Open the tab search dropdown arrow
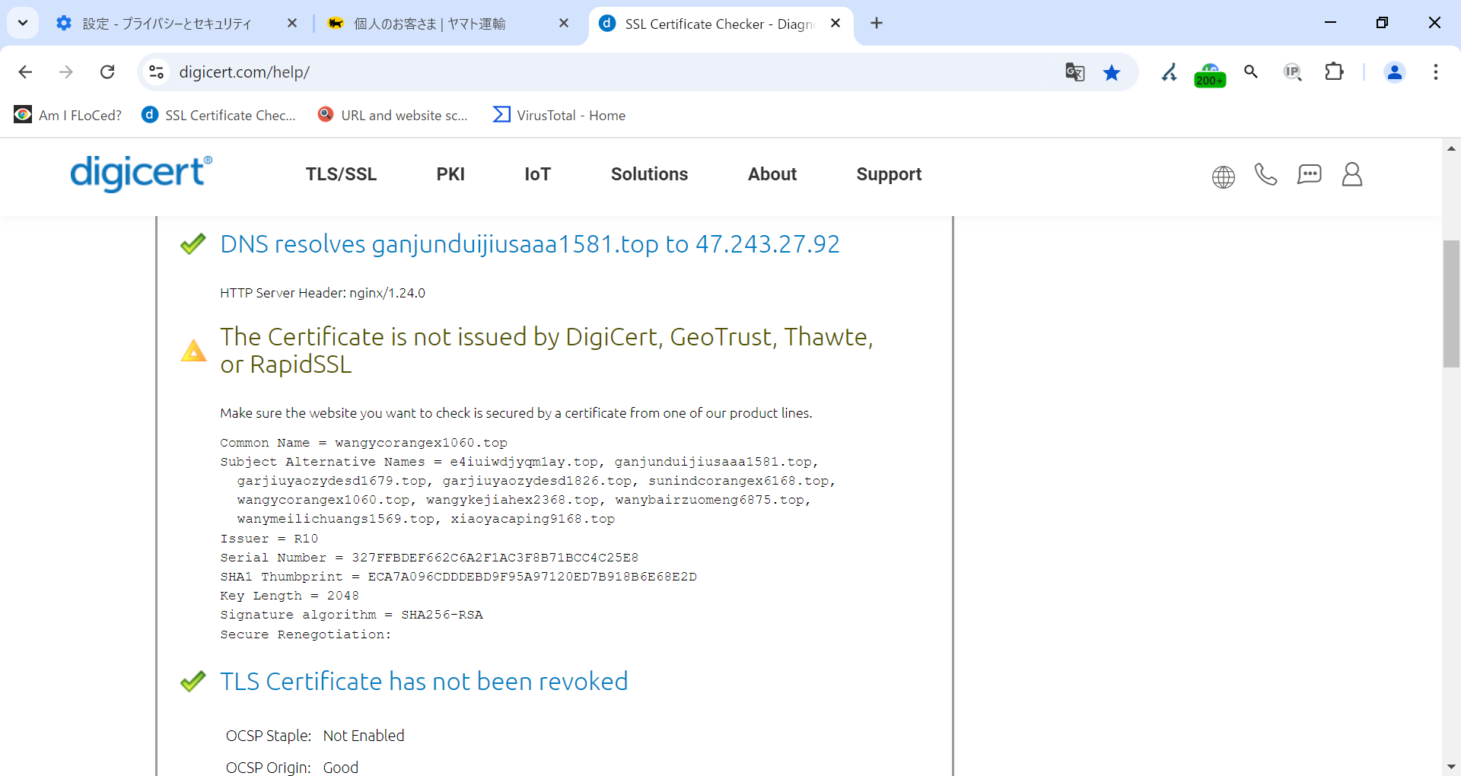 [x=23, y=23]
